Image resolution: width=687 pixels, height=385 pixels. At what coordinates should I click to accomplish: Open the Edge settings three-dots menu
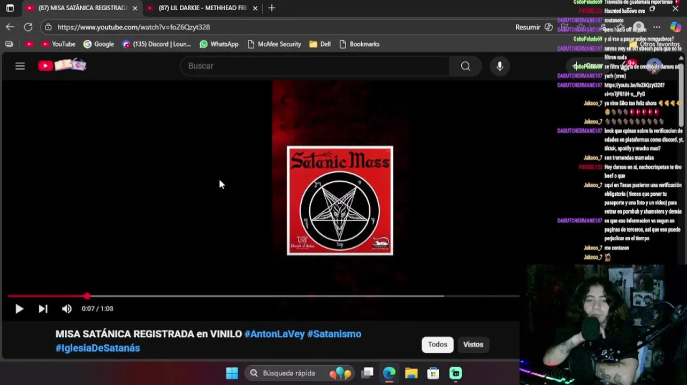(x=657, y=27)
